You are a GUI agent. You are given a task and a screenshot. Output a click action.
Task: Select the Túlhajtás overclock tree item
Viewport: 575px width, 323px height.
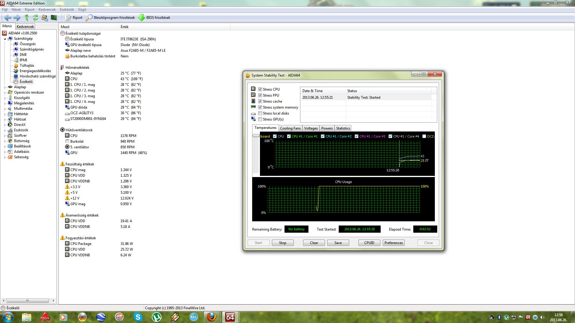(x=27, y=65)
